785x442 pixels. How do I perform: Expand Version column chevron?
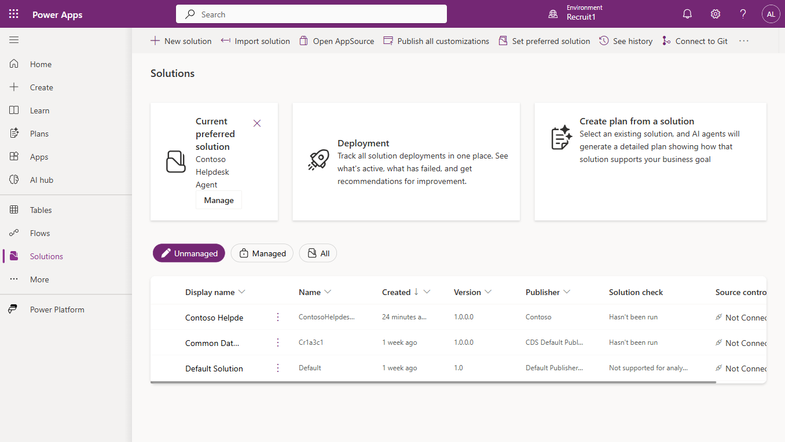488,292
